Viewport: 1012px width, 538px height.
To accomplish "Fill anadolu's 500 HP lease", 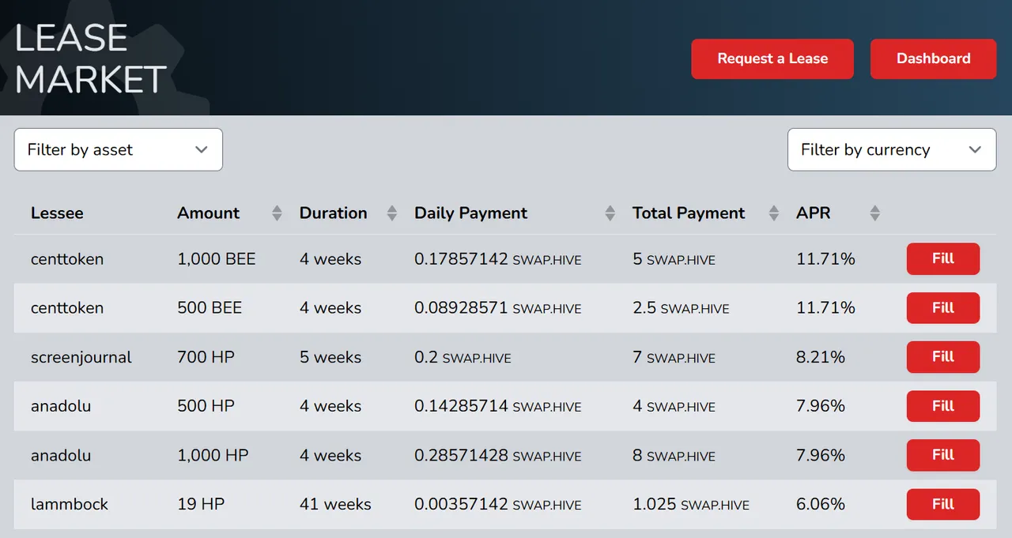I will click(x=943, y=405).
